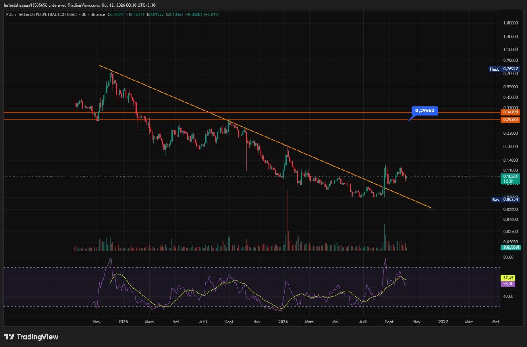Click the 0,05600 price scale label
Viewport: 527px width, 347px height.
(511, 209)
